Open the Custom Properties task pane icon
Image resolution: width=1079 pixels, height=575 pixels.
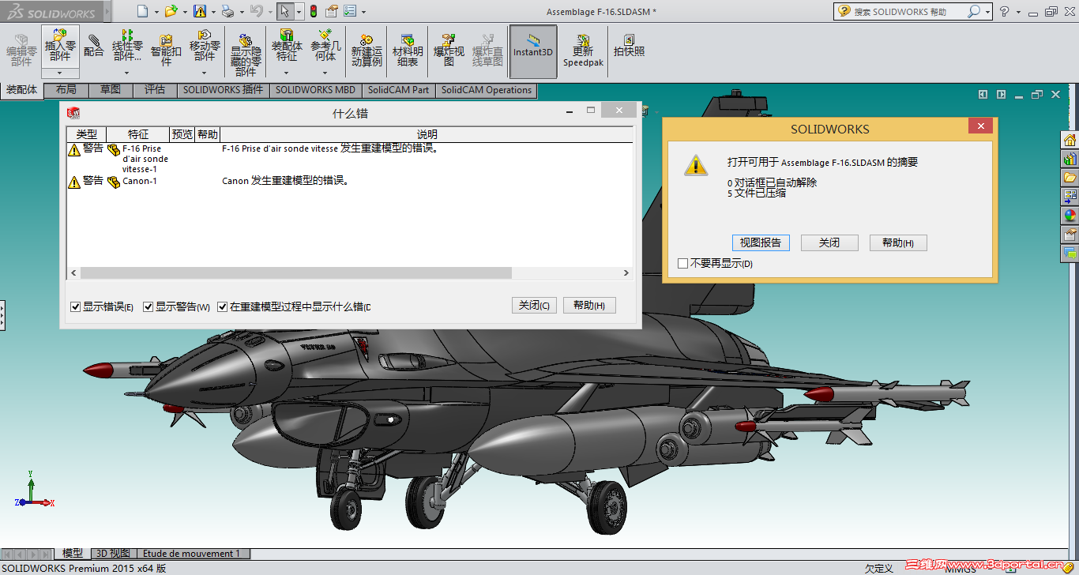point(1070,234)
